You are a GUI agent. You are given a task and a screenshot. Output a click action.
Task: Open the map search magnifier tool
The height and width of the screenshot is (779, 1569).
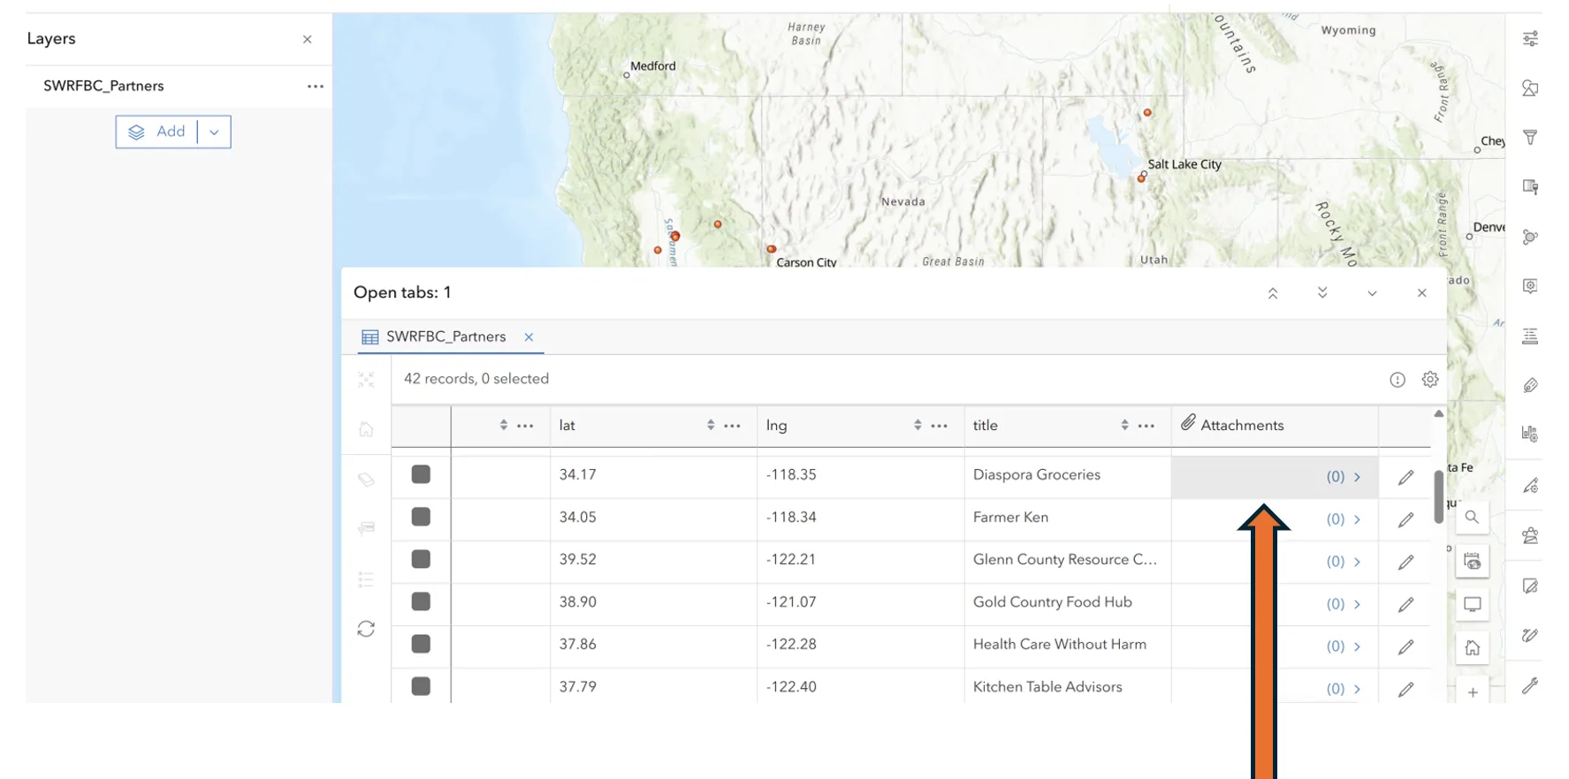click(x=1472, y=518)
